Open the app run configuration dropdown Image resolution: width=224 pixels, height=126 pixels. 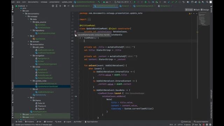[107, 2]
